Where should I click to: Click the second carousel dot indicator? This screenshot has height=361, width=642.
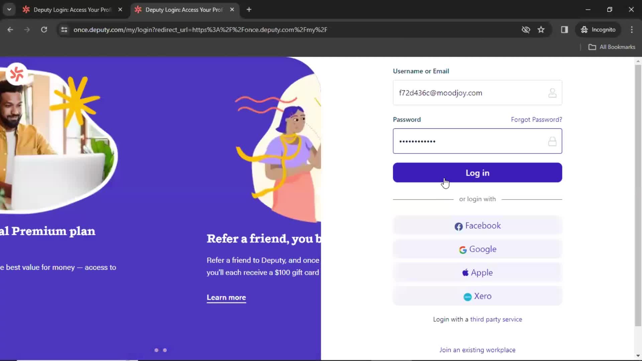pyautogui.click(x=165, y=350)
